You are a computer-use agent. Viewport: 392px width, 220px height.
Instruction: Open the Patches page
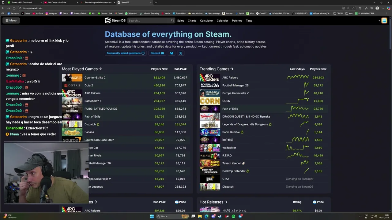coord(237,20)
